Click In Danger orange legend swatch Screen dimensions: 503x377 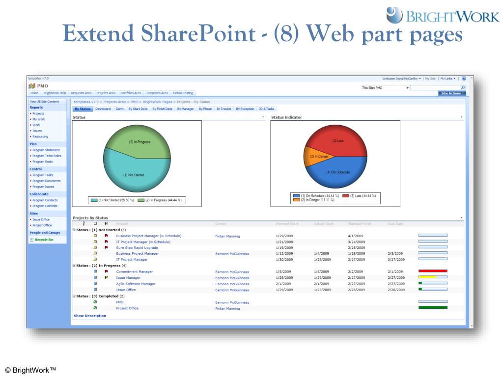click(x=296, y=200)
